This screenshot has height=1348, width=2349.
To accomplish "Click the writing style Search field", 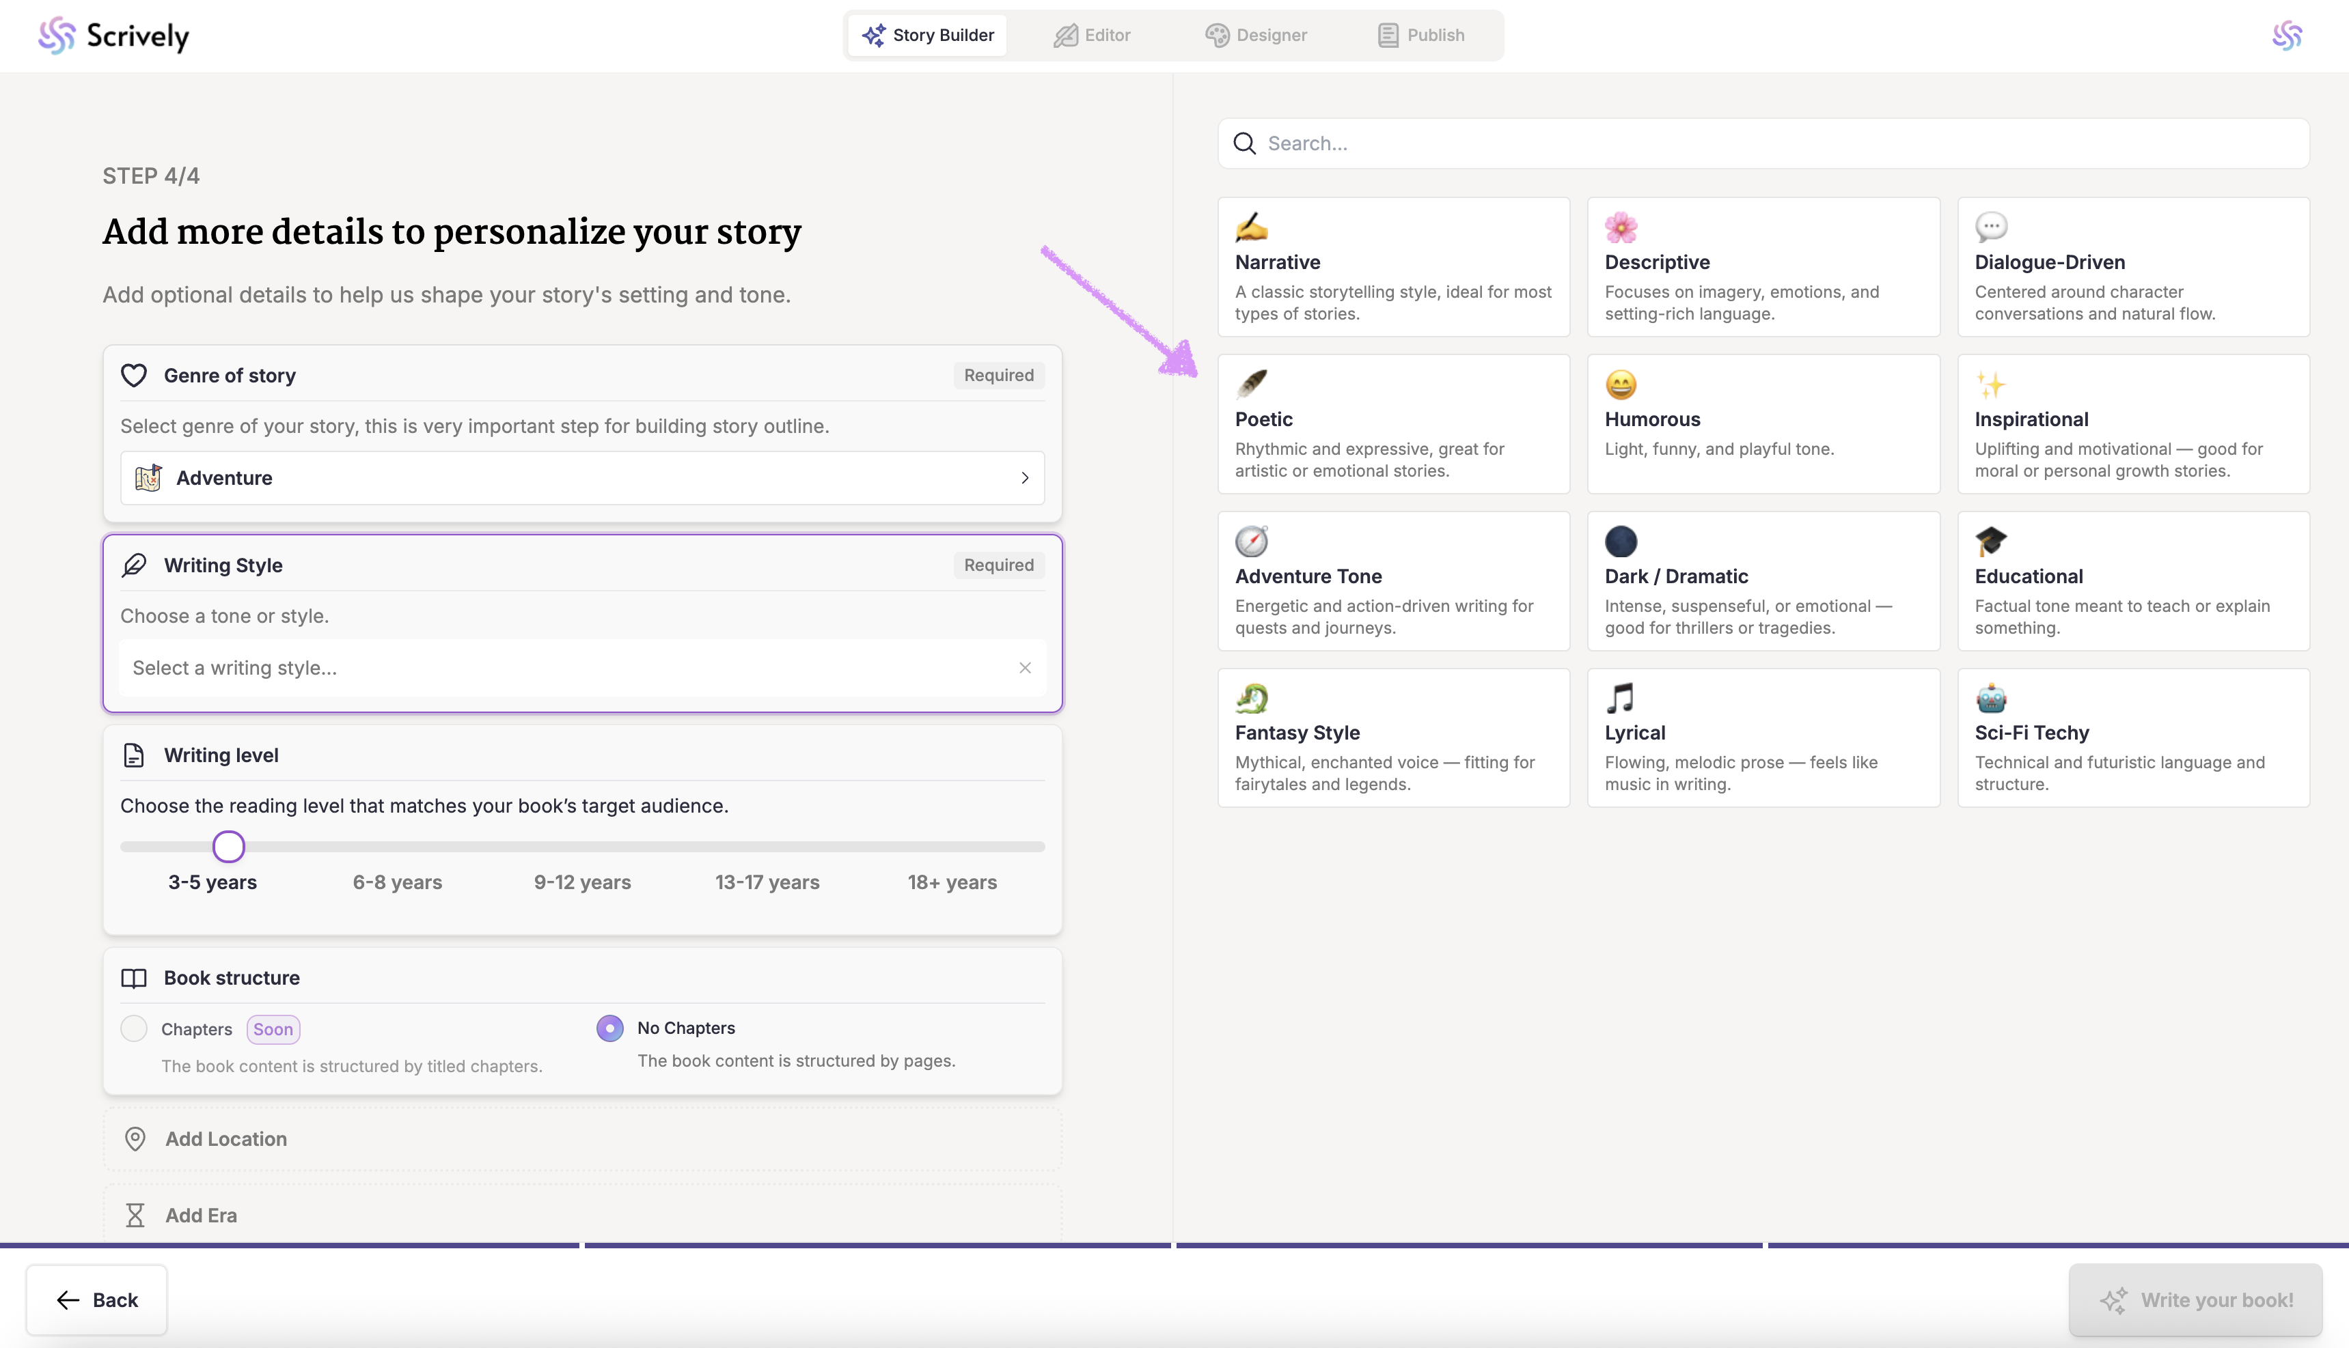I will coord(1763,143).
